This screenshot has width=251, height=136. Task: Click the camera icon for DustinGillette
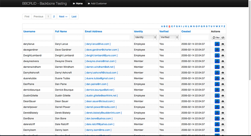click(x=223, y=96)
